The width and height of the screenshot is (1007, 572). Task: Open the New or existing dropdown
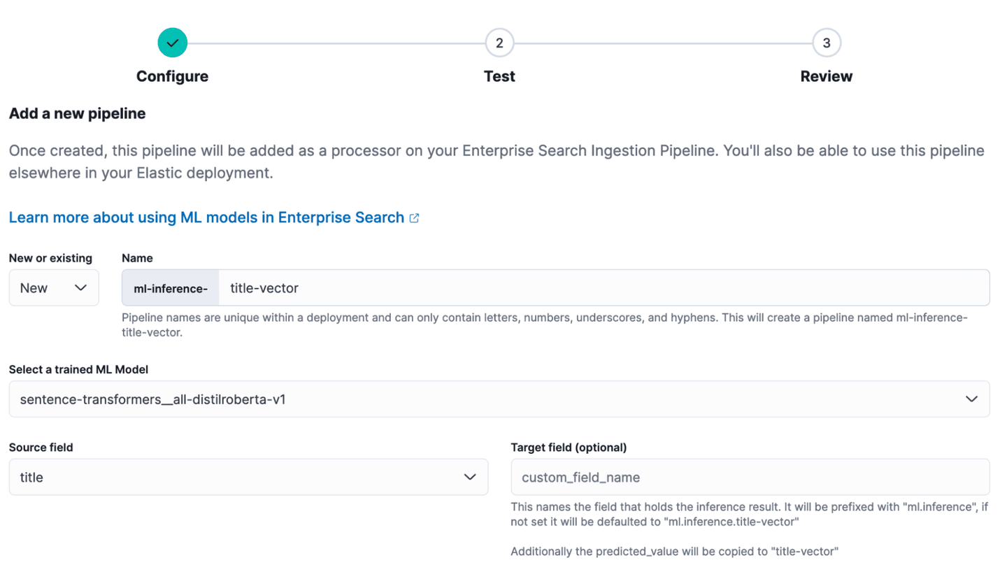[54, 287]
